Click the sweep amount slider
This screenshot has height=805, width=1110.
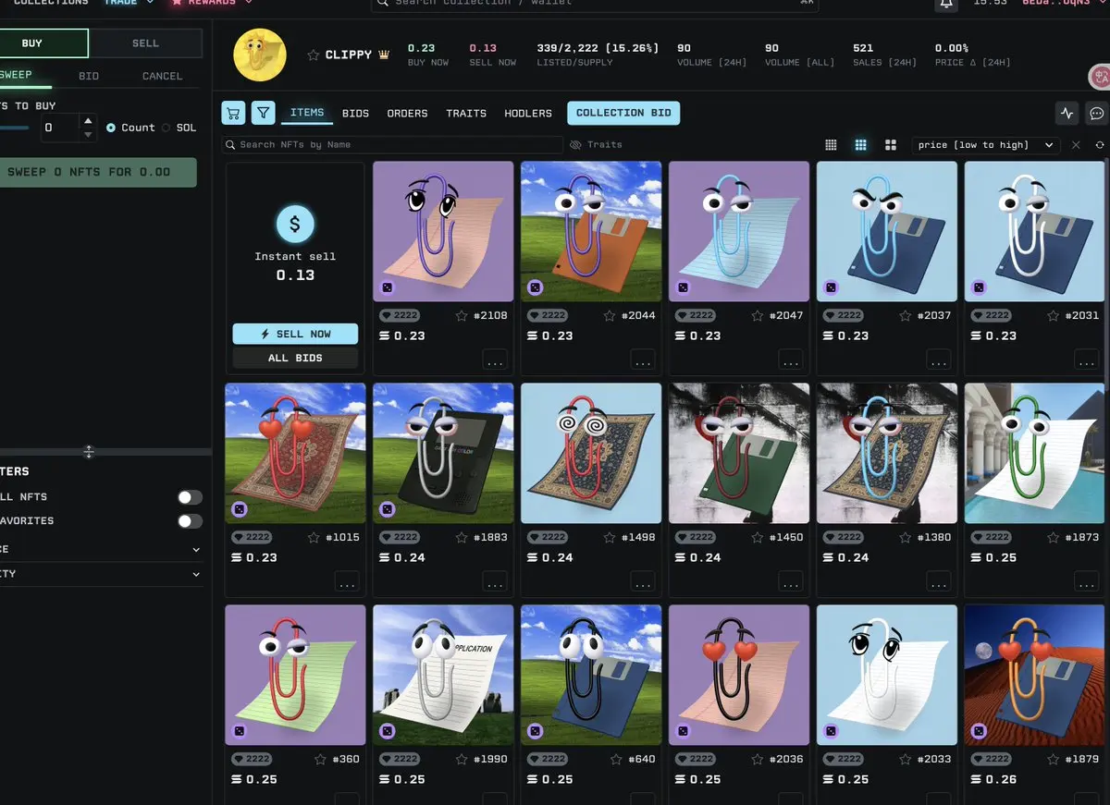pyautogui.click(x=14, y=128)
